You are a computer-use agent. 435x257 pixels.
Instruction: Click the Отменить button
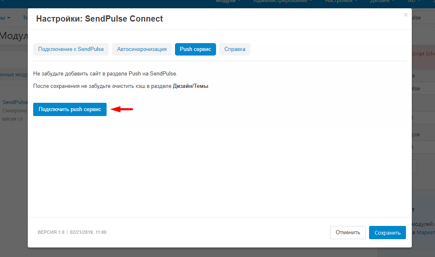click(348, 232)
